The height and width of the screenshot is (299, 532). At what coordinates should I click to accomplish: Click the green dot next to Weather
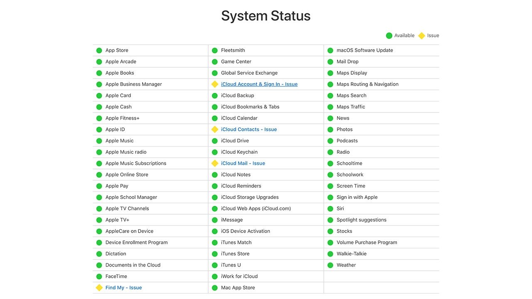(330, 265)
